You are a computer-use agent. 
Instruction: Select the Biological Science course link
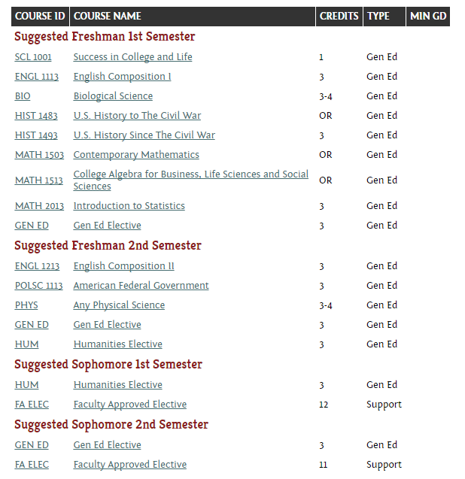click(113, 96)
